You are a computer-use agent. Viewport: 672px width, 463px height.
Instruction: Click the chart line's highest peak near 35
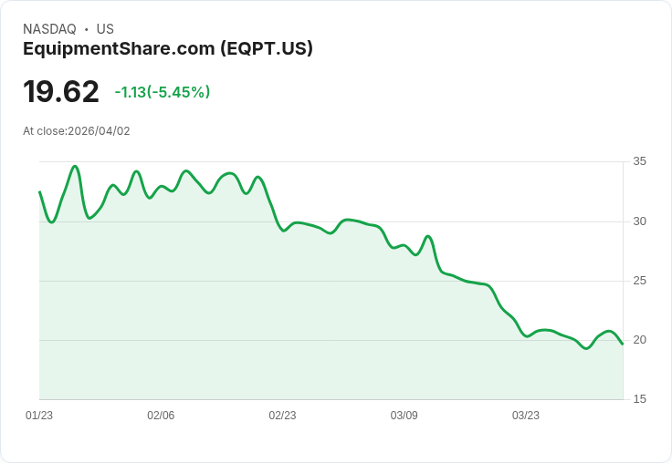pyautogui.click(x=75, y=166)
